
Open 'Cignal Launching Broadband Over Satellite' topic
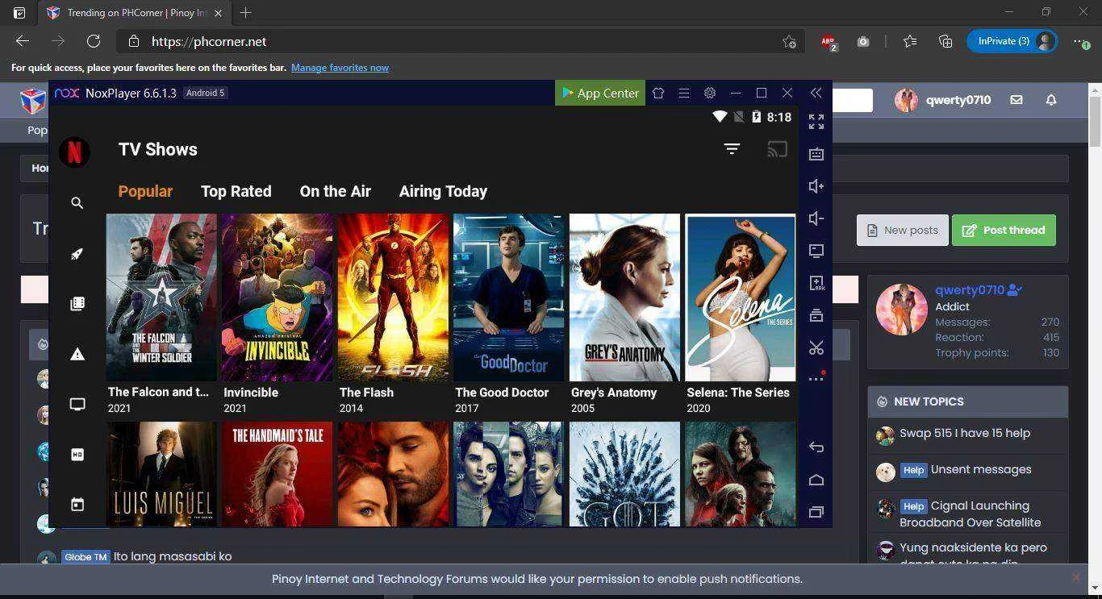[970, 514]
